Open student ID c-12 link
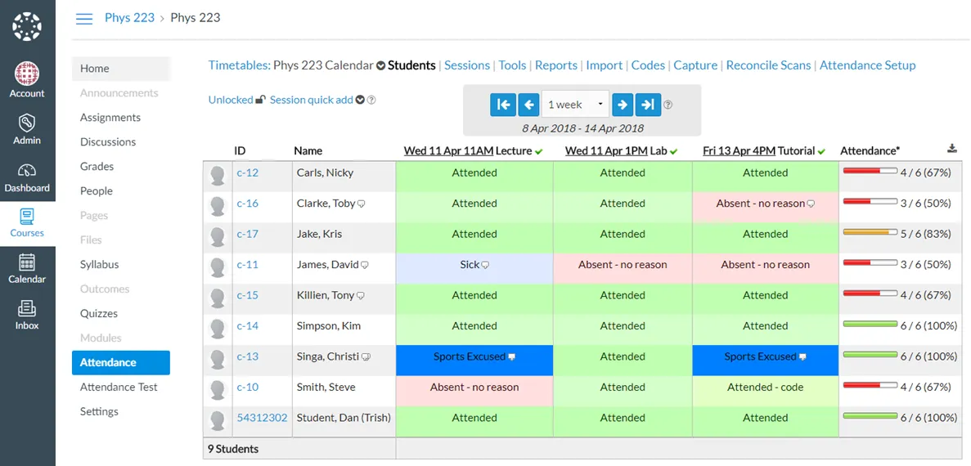The width and height of the screenshot is (971, 466). click(x=248, y=173)
